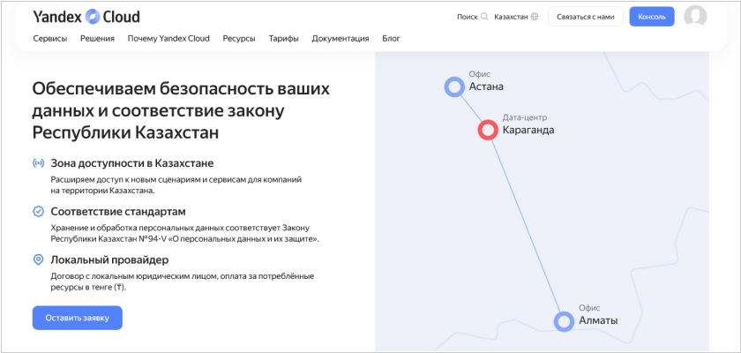
Task: Open the Документация link
Action: click(341, 38)
